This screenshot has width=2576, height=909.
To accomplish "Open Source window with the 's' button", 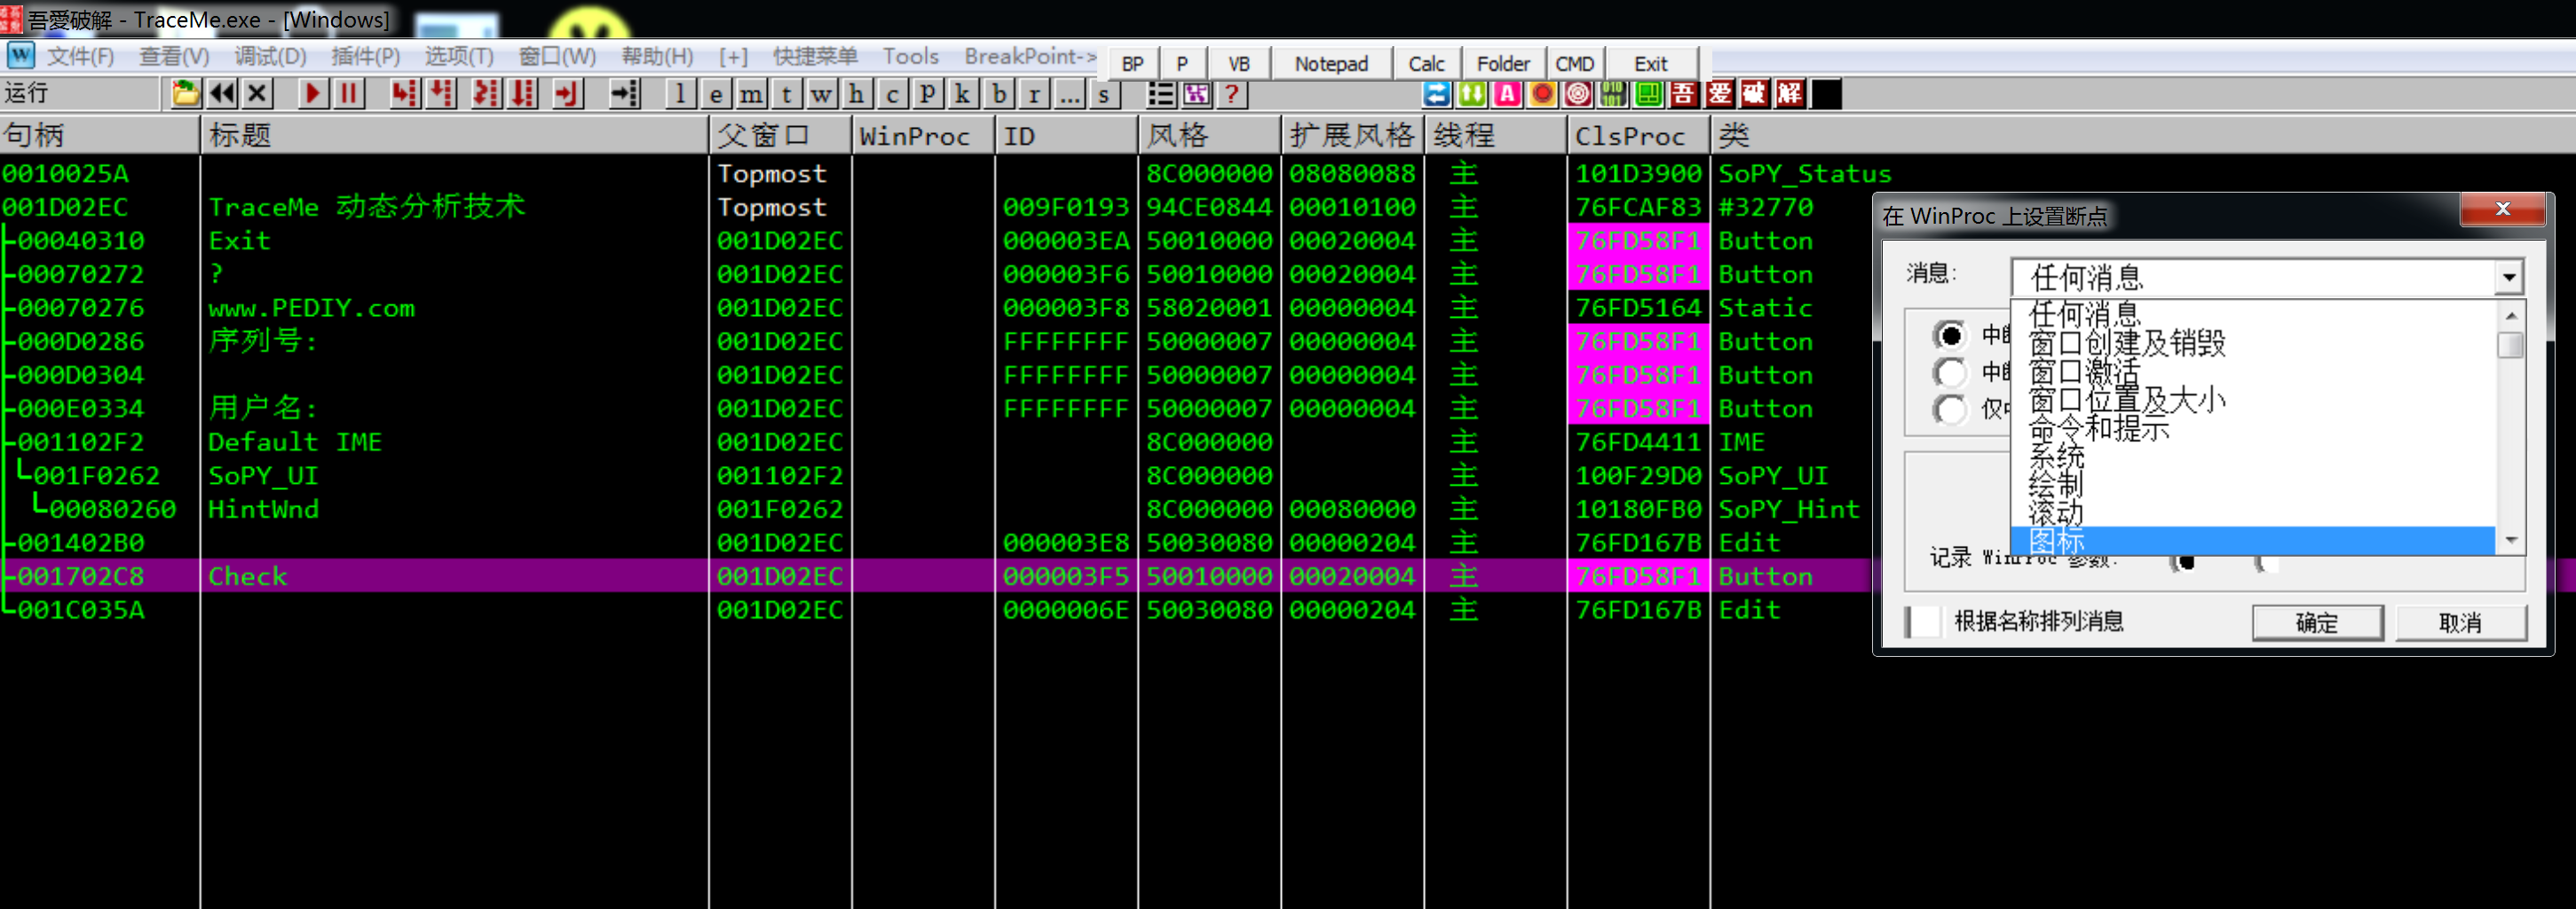I will [1104, 94].
